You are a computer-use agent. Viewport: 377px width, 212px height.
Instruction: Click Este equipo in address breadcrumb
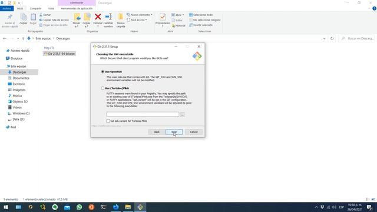point(43,38)
